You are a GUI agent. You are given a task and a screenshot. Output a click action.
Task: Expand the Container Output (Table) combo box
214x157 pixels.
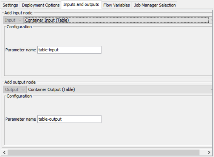pyautogui.click(x=119, y=90)
